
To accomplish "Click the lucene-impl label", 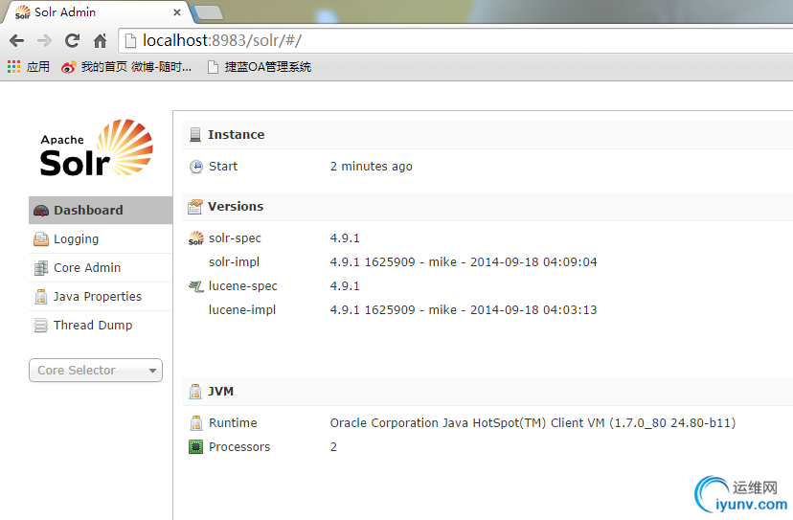I will click(x=242, y=310).
